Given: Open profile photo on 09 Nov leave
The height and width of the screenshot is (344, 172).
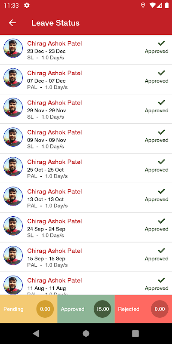Looking at the screenshot, I should [x=13, y=137].
